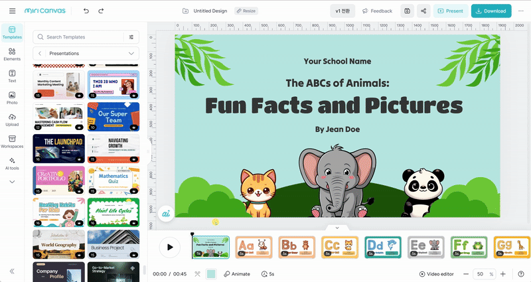Select the title slide thumbnail
The image size is (531, 282).
pyautogui.click(x=210, y=247)
